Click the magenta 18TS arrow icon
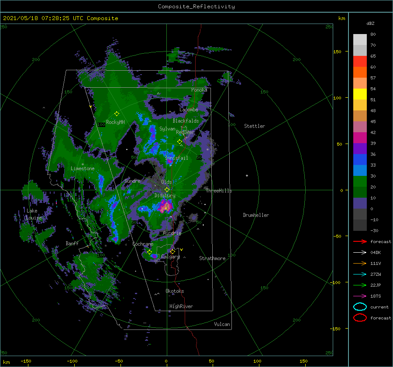Image resolution: width=393 pixels, height=367 pixels. click(360, 296)
